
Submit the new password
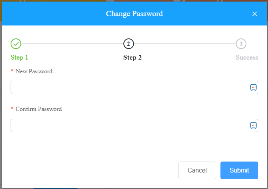[x=239, y=170]
